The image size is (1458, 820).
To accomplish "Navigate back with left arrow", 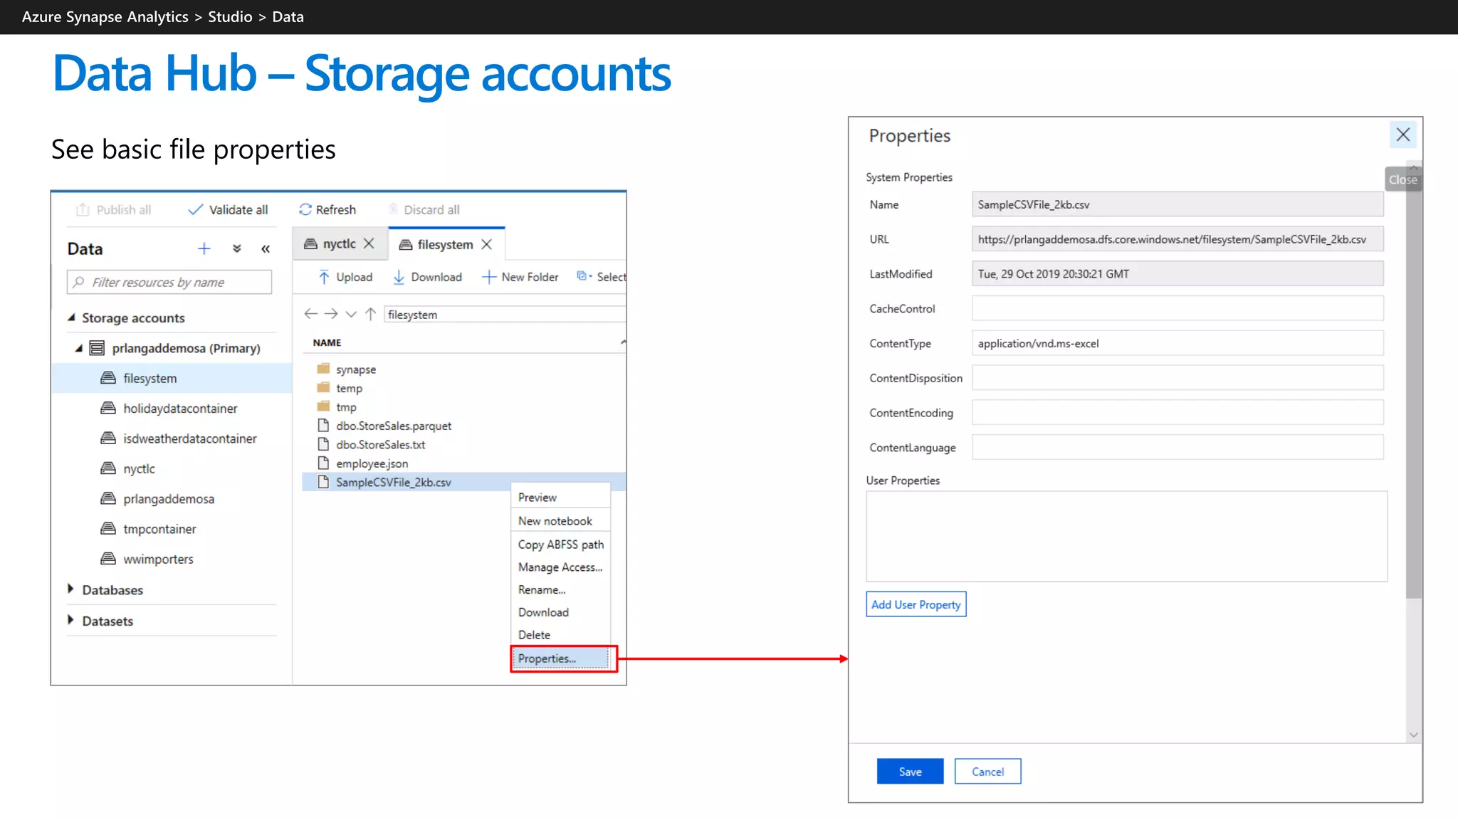I will 310,314.
